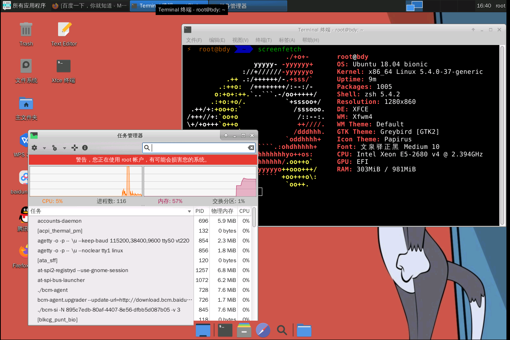Open the 所有应用程序 applications menu

[24, 6]
